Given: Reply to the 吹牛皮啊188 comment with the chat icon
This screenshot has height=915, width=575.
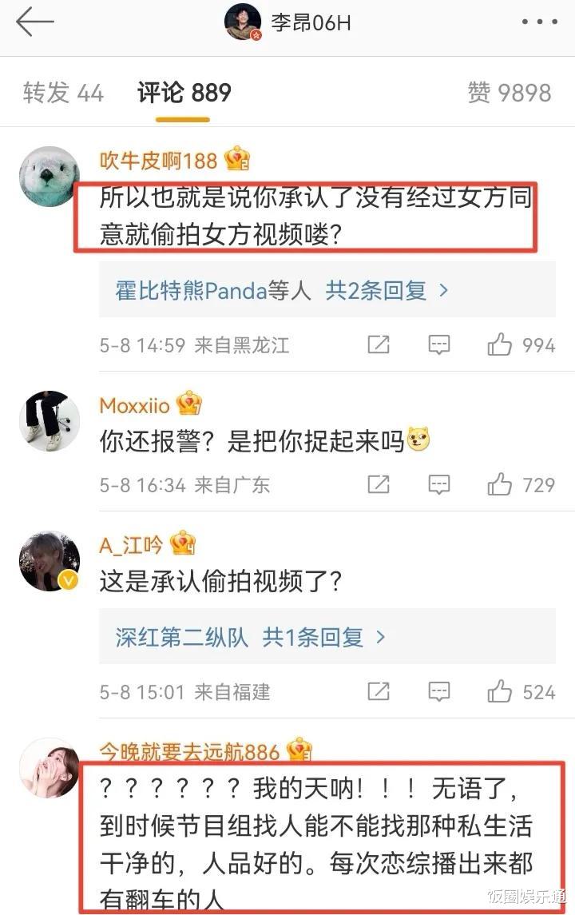Looking at the screenshot, I should [438, 344].
